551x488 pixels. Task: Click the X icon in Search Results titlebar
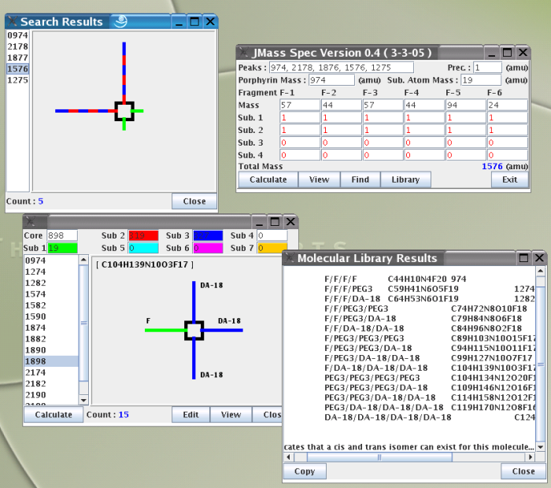[12, 21]
